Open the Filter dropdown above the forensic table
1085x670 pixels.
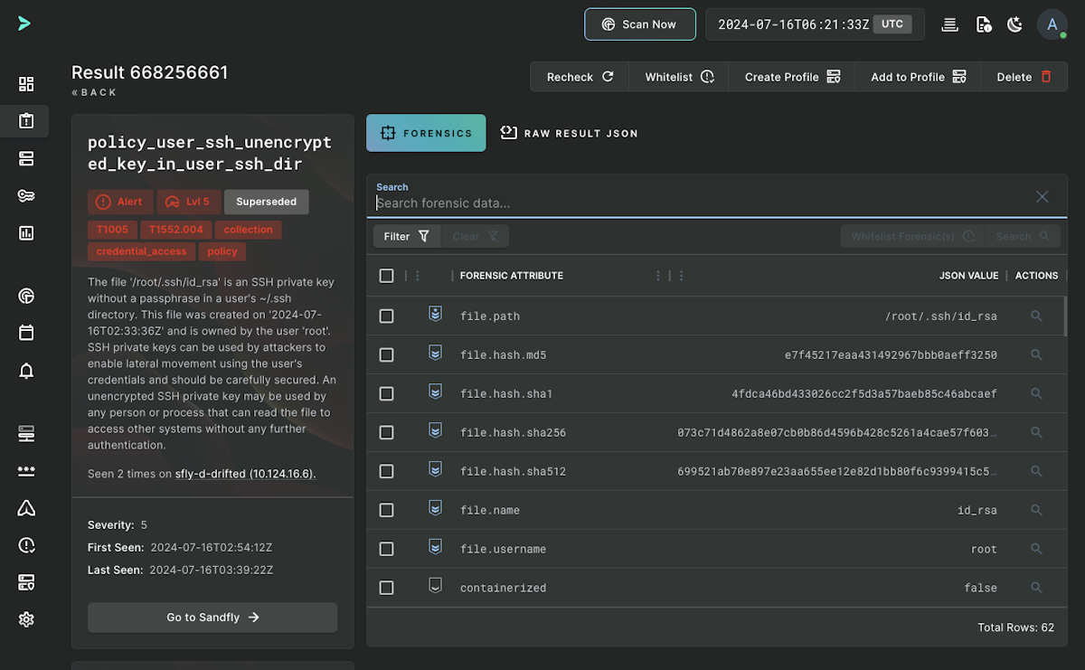[406, 235]
